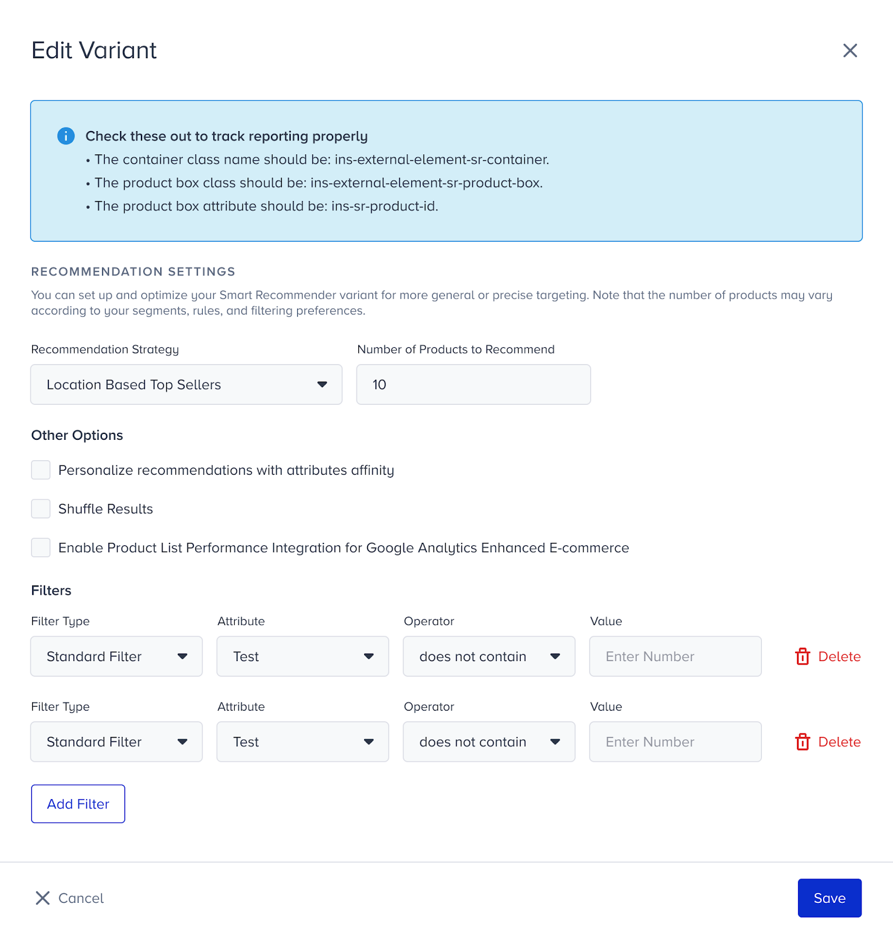Viewport: 893px width, 932px height.
Task: Focus the Number of Products to Recommend field
Action: [x=473, y=384]
